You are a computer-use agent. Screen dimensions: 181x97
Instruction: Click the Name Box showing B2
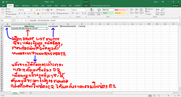[x=6, y=20]
